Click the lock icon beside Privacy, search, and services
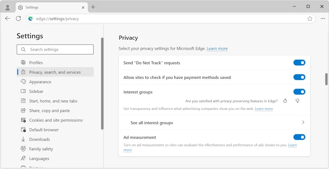 click(23, 72)
